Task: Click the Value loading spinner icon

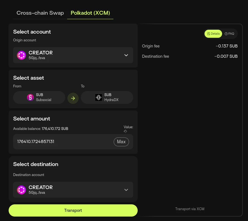Action: coord(125,131)
